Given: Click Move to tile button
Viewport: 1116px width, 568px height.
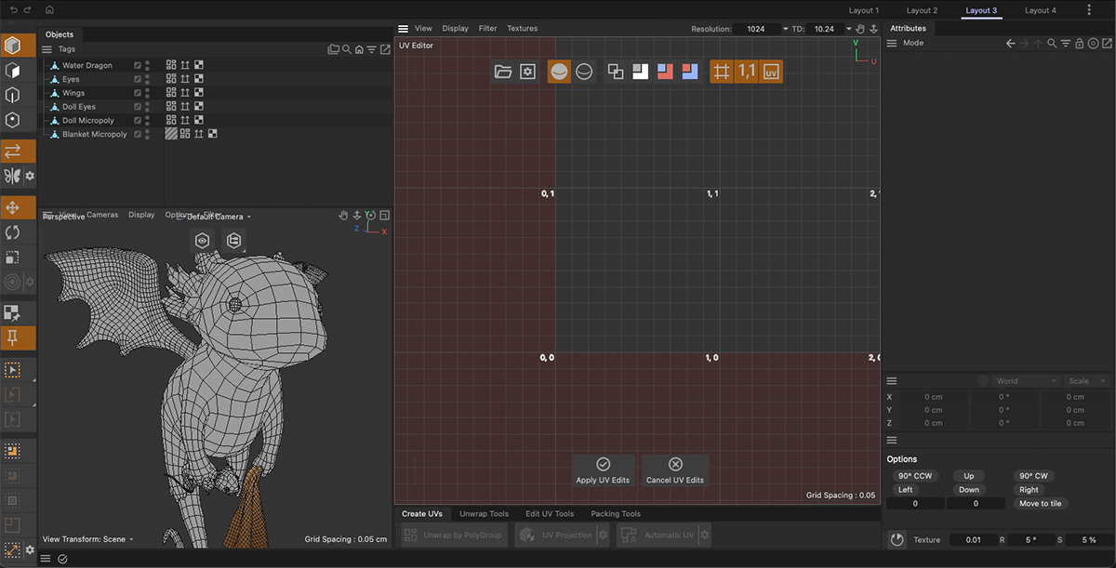Looking at the screenshot, I should tap(1041, 503).
